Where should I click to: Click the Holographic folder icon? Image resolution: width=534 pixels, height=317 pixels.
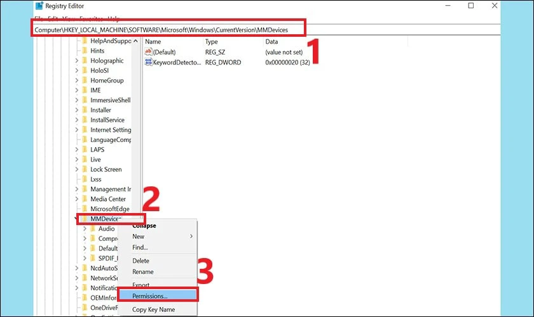[85, 60]
